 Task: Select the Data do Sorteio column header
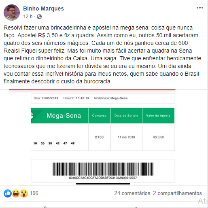(126, 116)
